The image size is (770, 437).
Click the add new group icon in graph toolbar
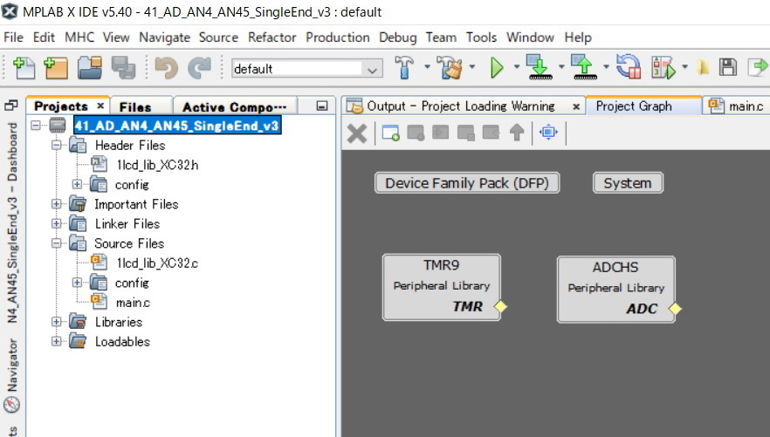pos(391,133)
